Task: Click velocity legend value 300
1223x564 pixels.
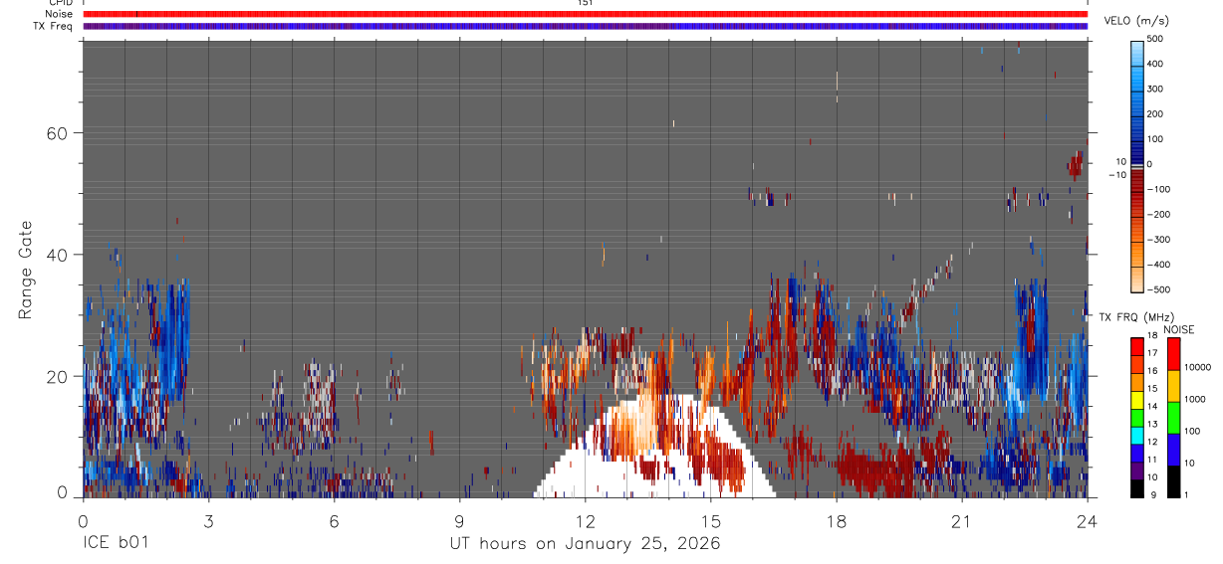Action: coord(1156,89)
